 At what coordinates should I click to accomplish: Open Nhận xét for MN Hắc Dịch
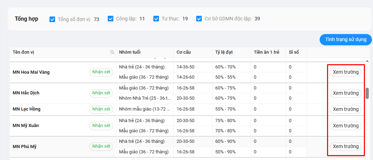101,93
